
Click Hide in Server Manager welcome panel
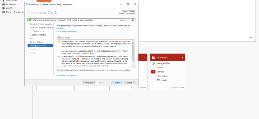(x=251, y=37)
